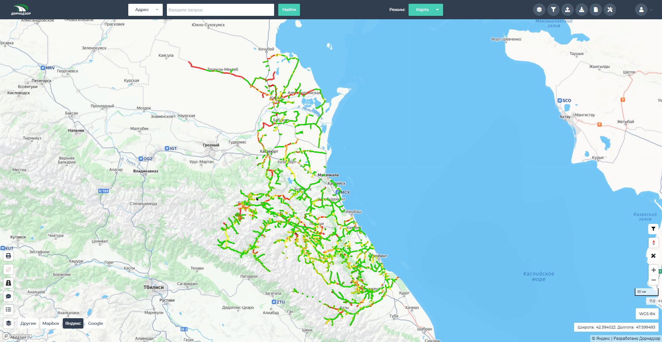Open the filter tool in top toolbar
The image size is (662, 342).
pyautogui.click(x=553, y=10)
